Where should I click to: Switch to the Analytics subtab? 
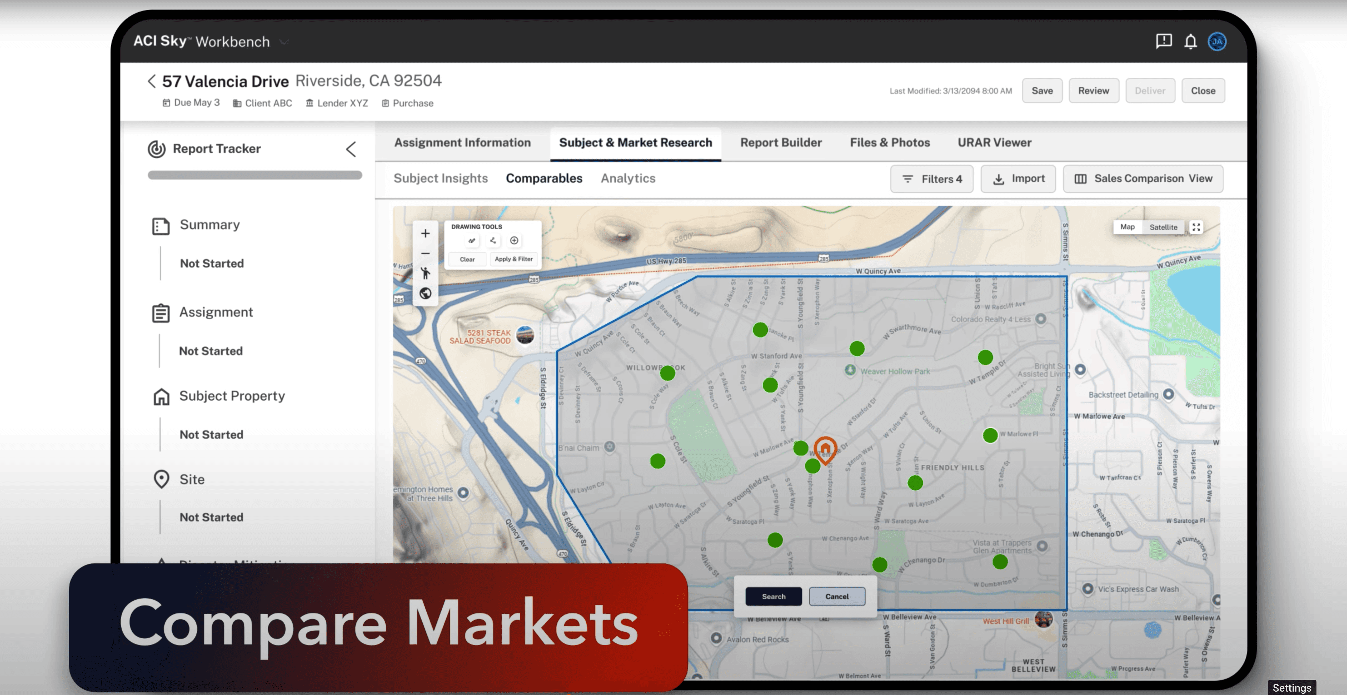pyautogui.click(x=627, y=178)
